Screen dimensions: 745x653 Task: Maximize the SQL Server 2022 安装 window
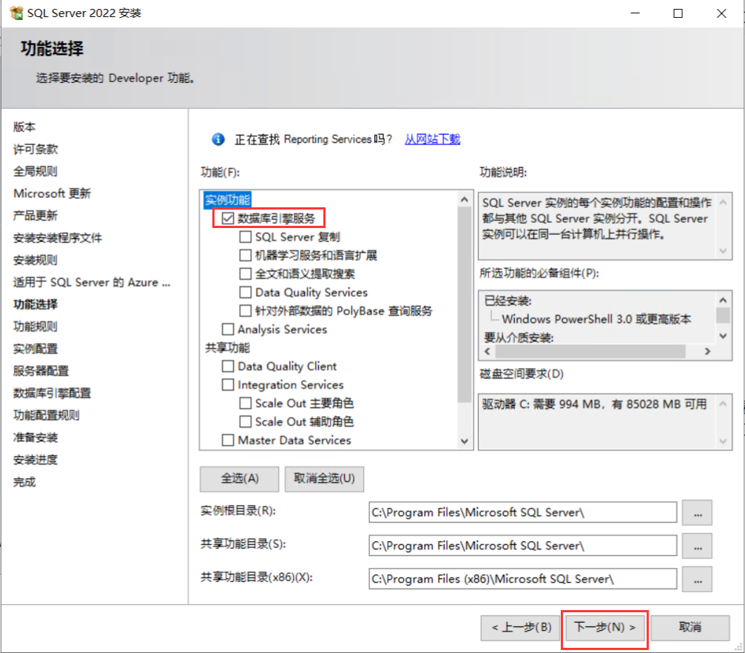pos(678,13)
